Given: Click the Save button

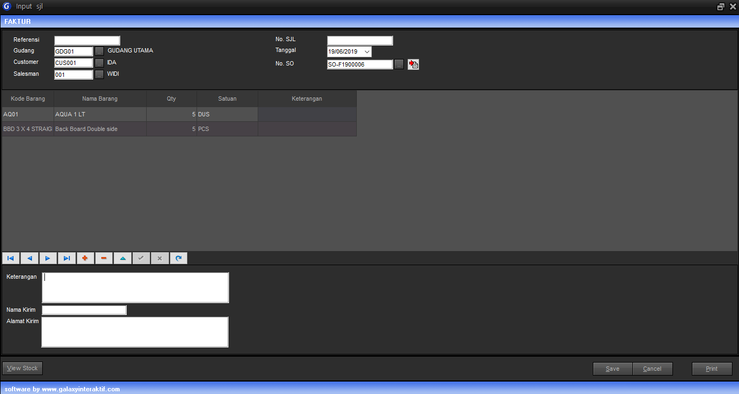Looking at the screenshot, I should coord(612,369).
